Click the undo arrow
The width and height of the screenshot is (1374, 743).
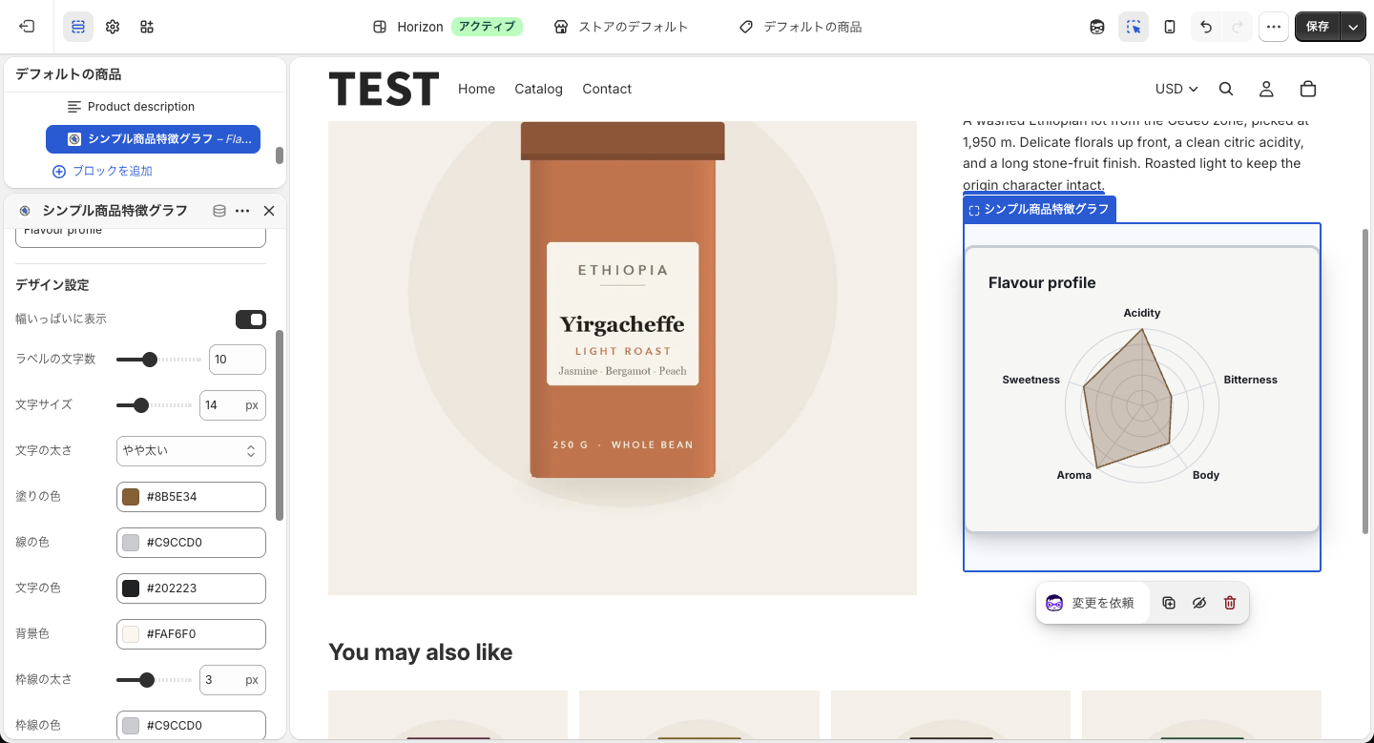(x=1206, y=27)
